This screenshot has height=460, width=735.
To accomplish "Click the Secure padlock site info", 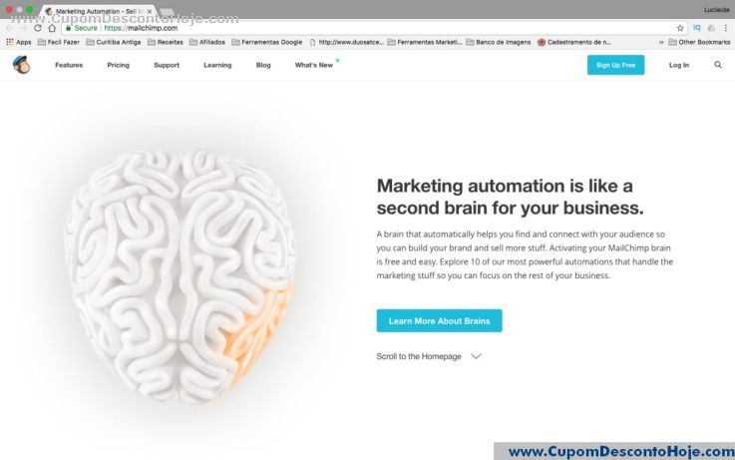I will (82, 28).
